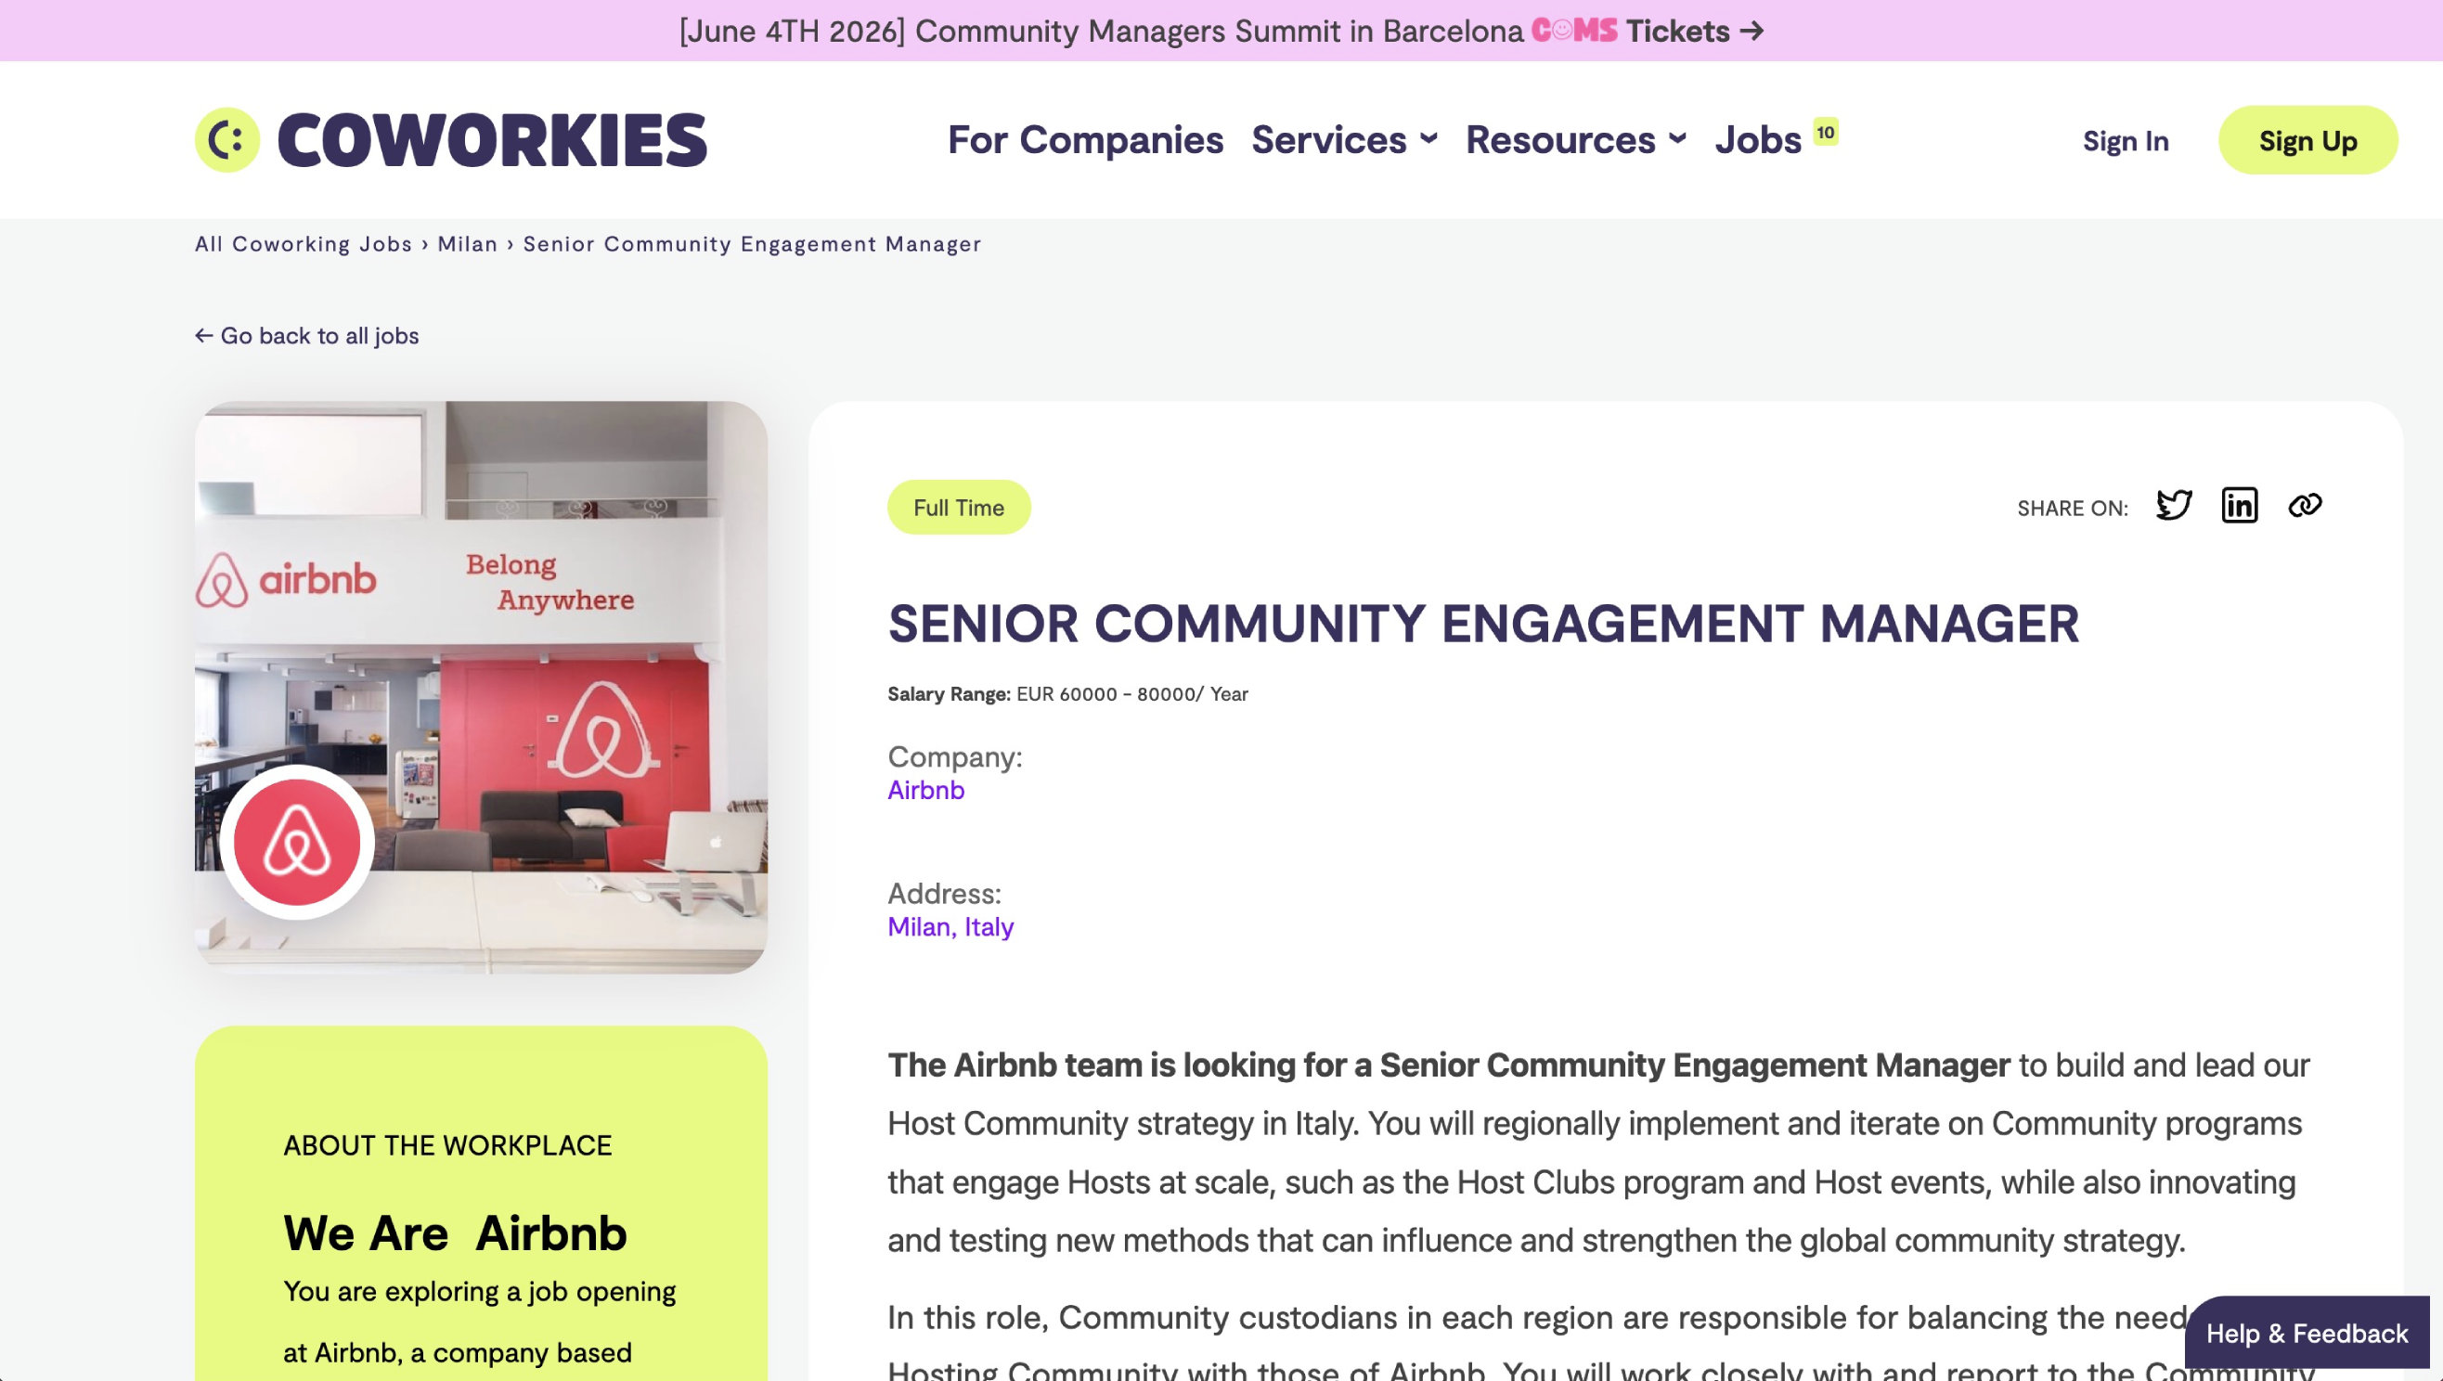The height and width of the screenshot is (1381, 2443).
Task: Click the Coworkies round logo icon
Action: [x=226, y=140]
